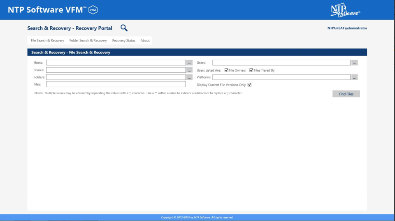The image size is (395, 221).
Task: Focus the Users input field
Action: (281, 63)
